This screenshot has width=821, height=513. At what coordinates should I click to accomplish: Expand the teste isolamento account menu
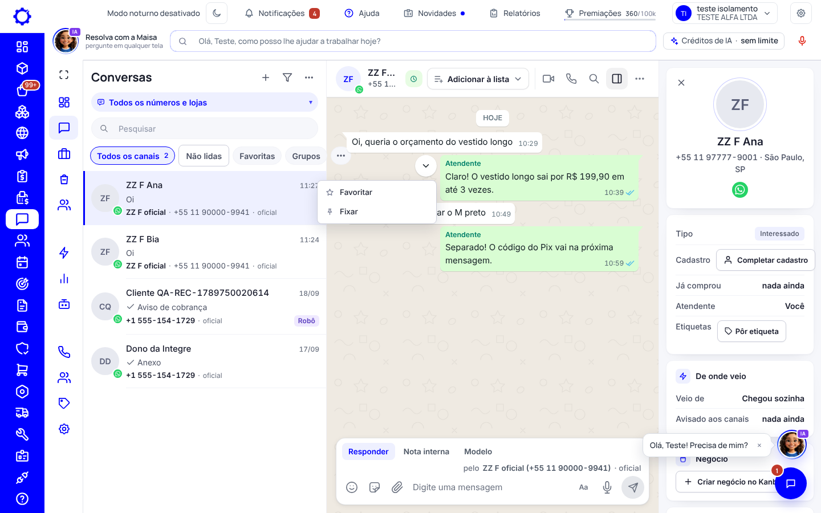coord(725,13)
